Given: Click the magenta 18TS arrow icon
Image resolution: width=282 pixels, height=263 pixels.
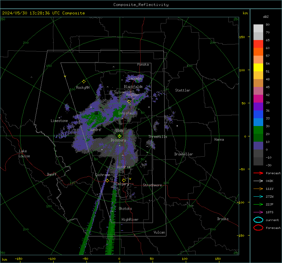Looking at the screenshot, I should pyautogui.click(x=258, y=212).
